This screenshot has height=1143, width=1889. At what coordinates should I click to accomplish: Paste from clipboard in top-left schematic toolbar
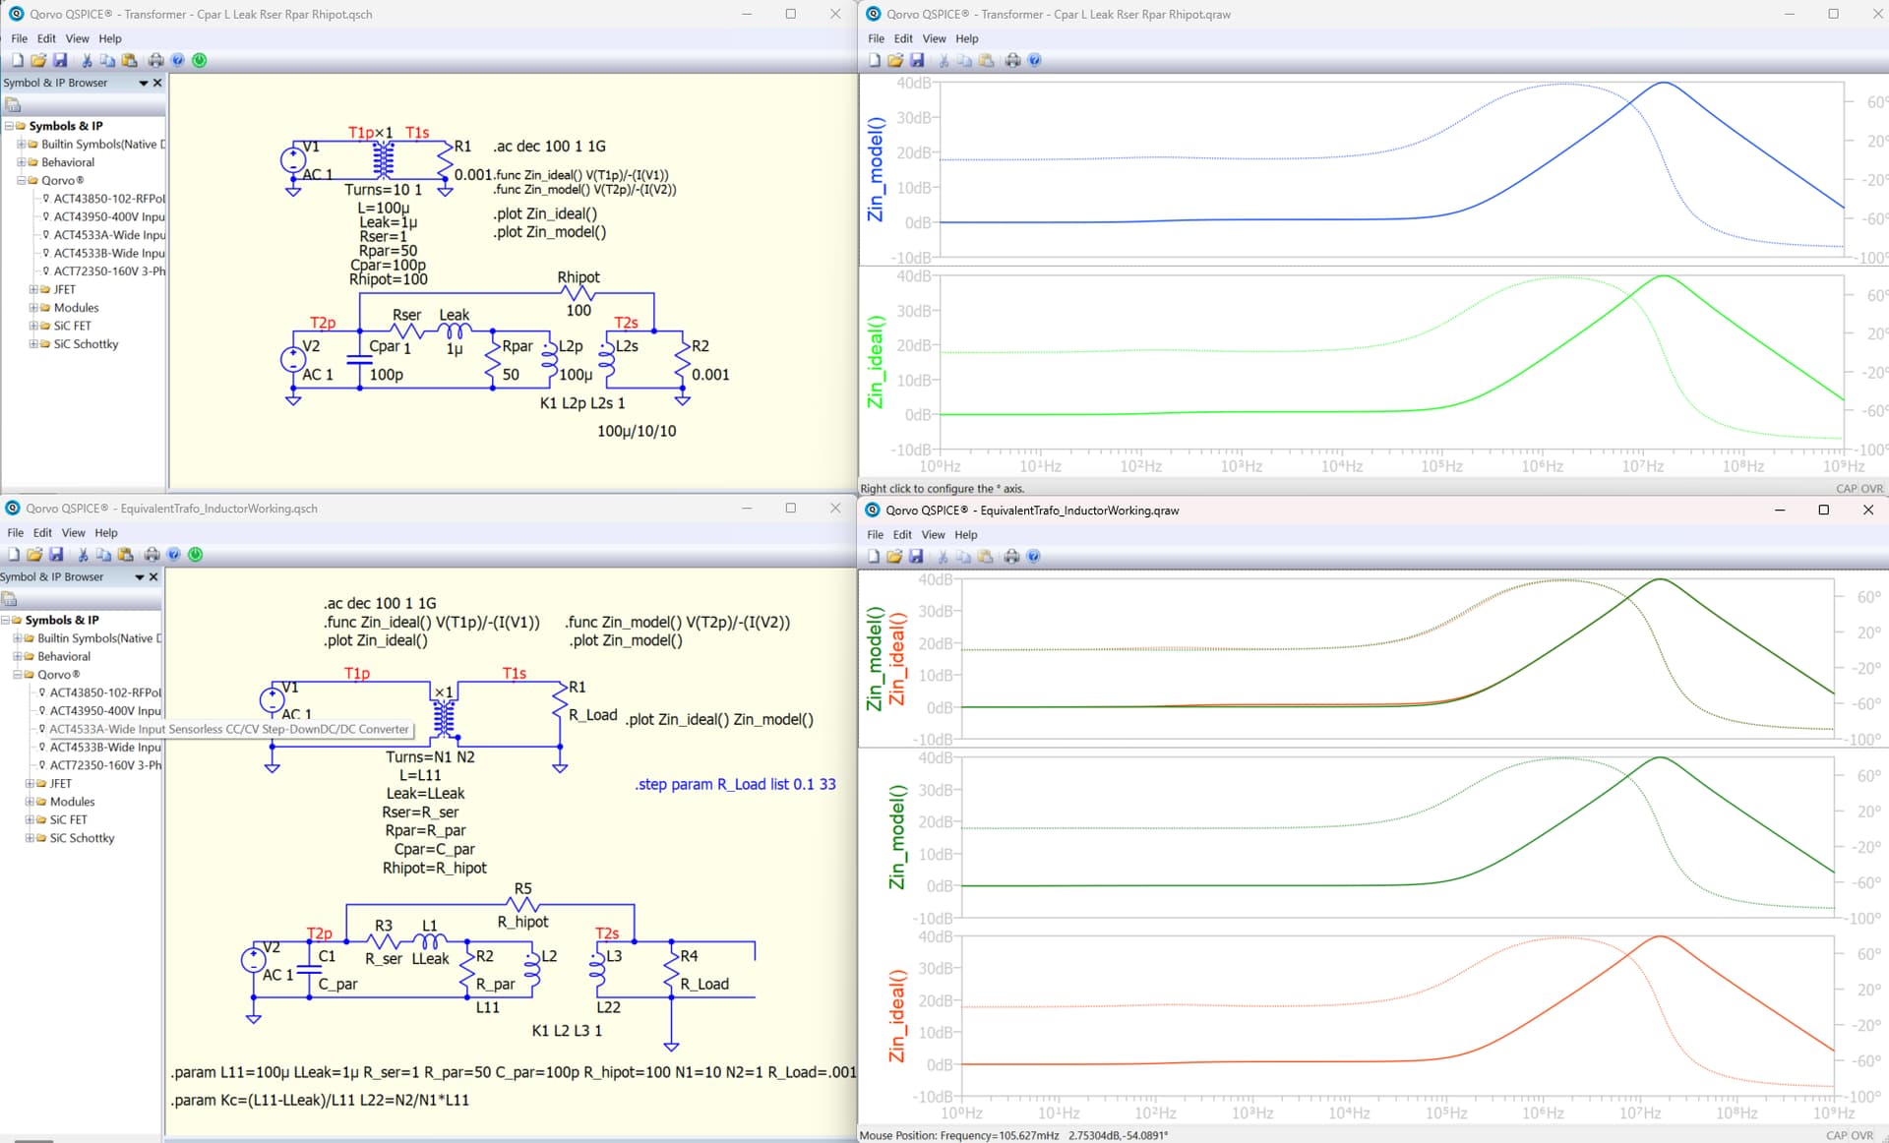pos(129,60)
